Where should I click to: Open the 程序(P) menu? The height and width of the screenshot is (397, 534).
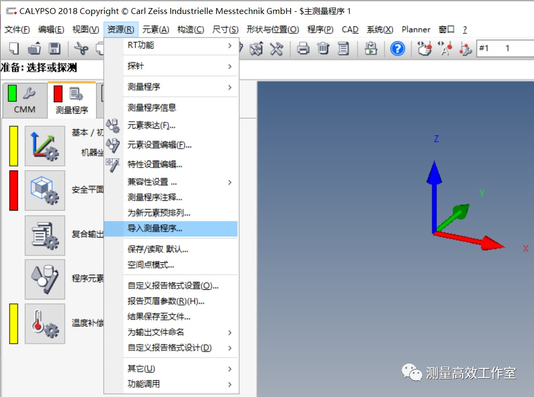pos(320,30)
